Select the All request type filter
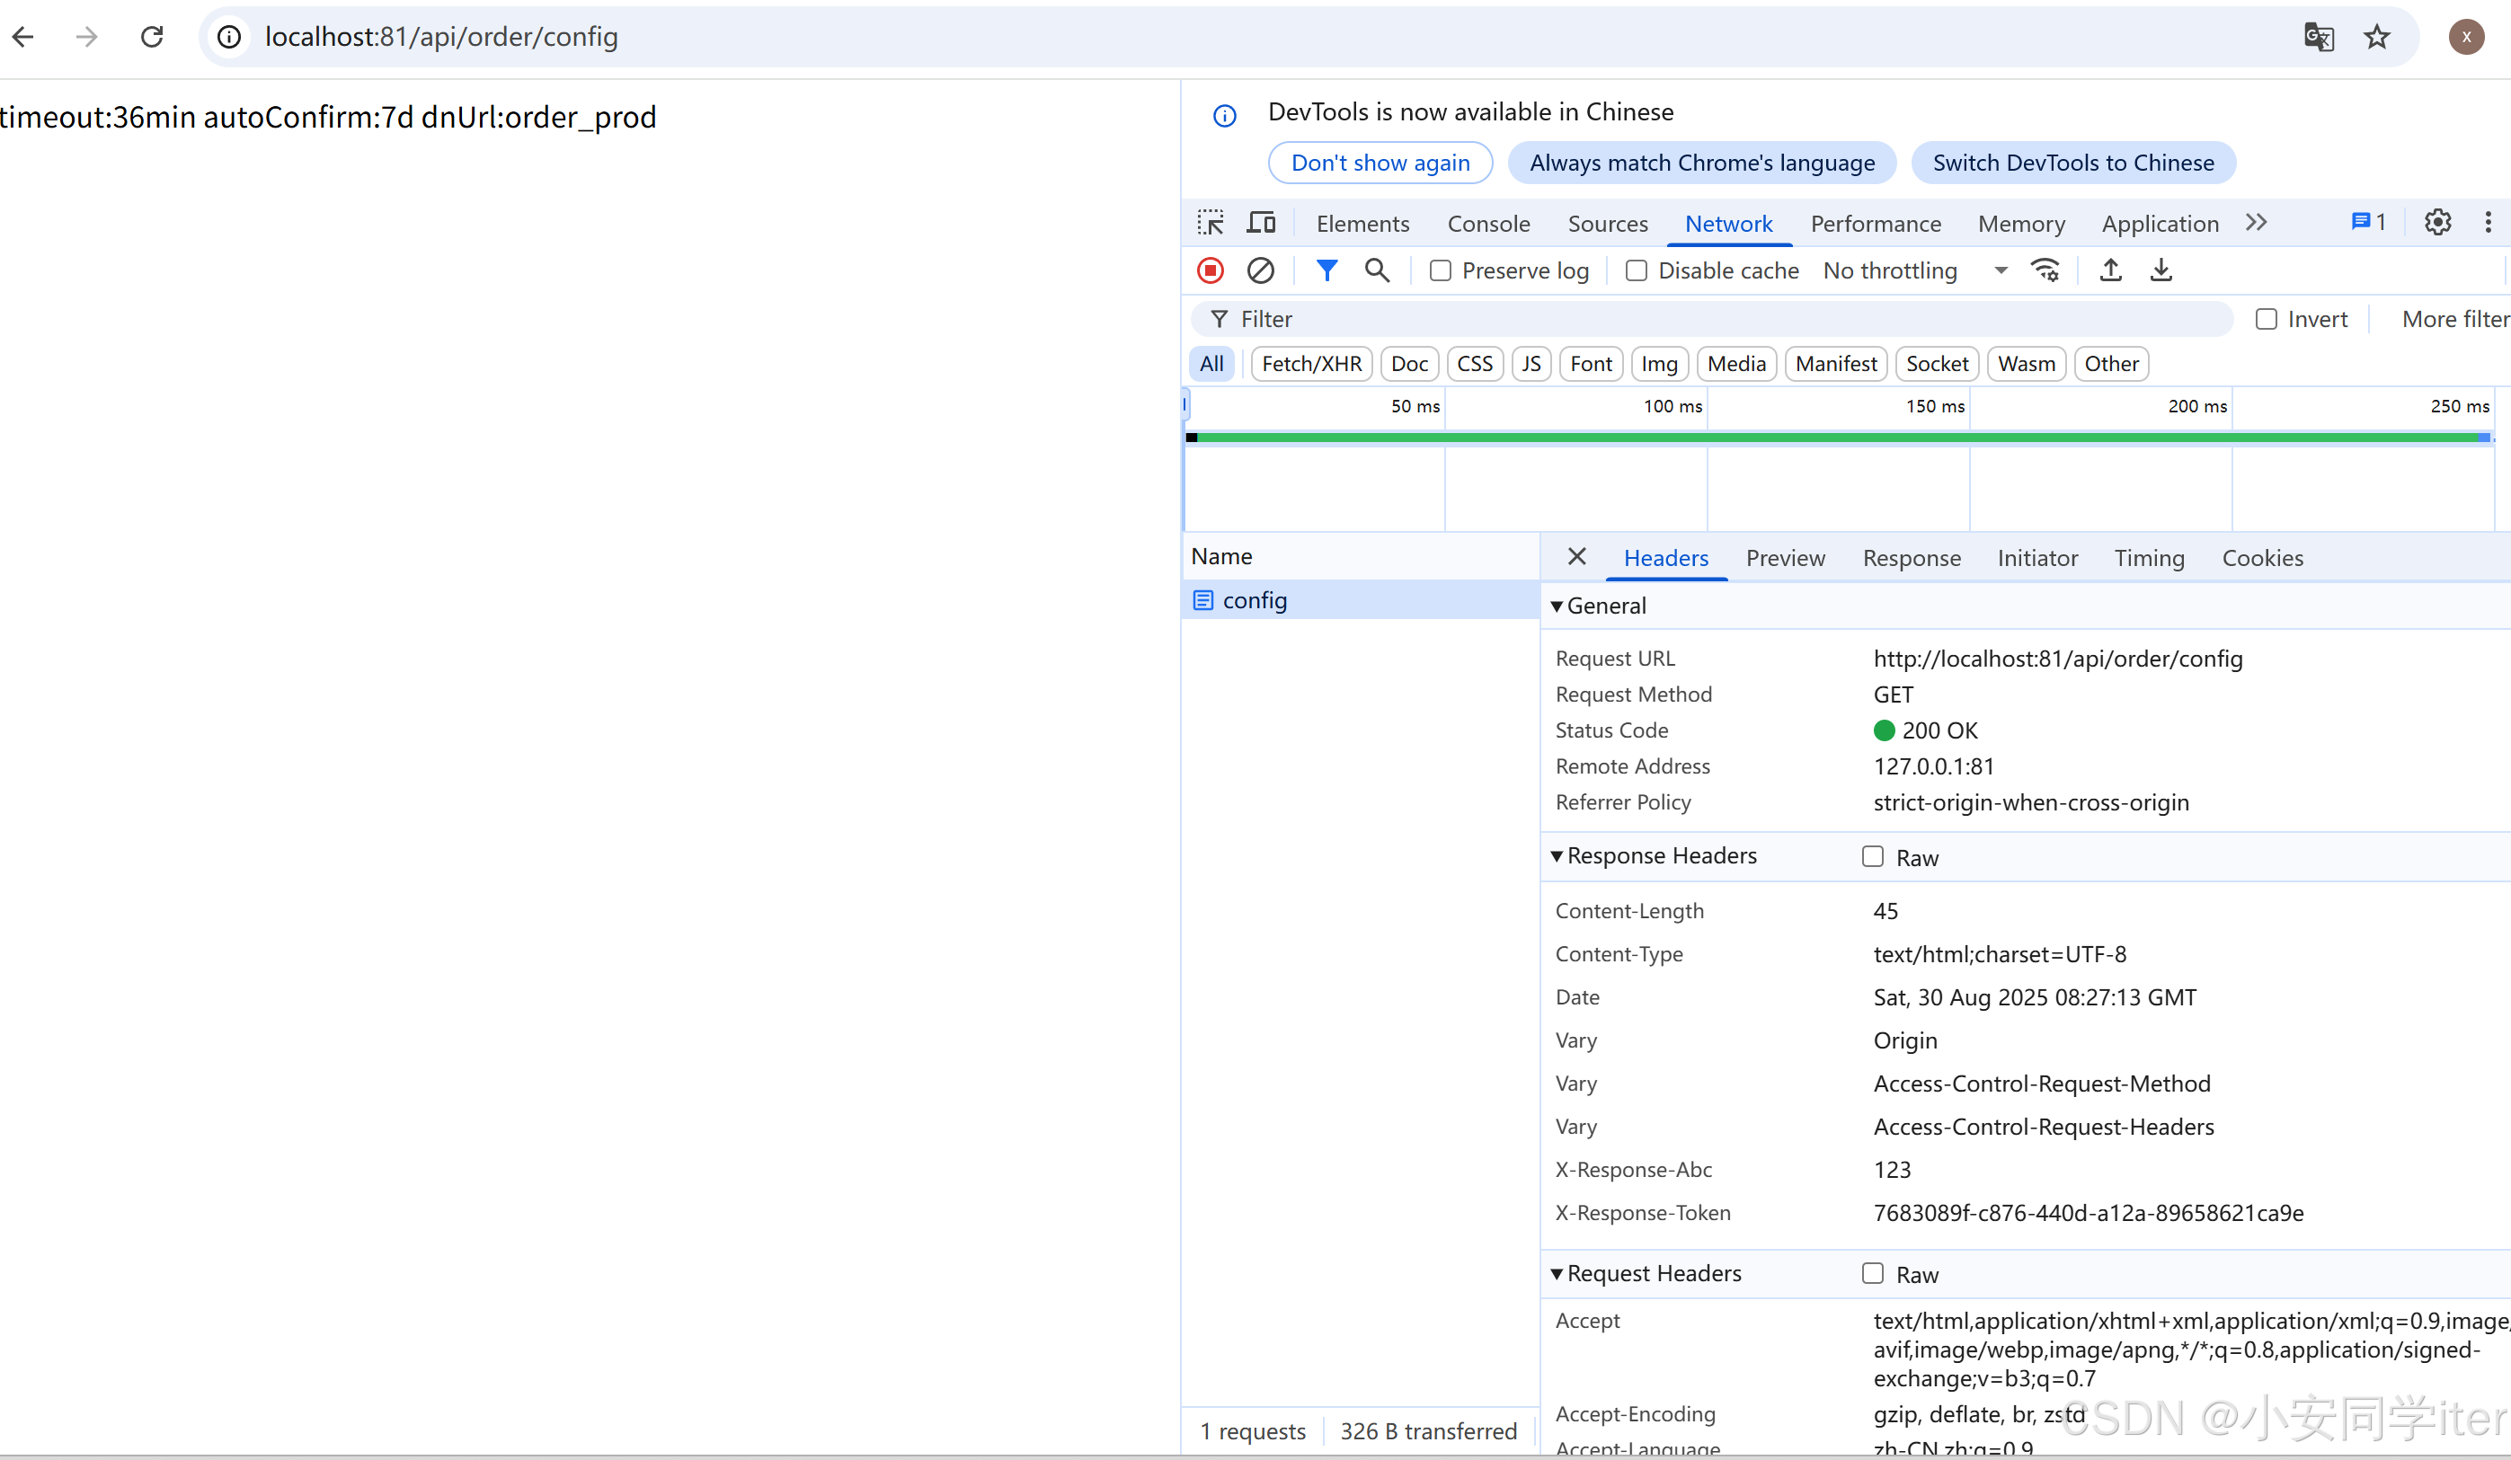2511x1460 pixels. [1211, 364]
